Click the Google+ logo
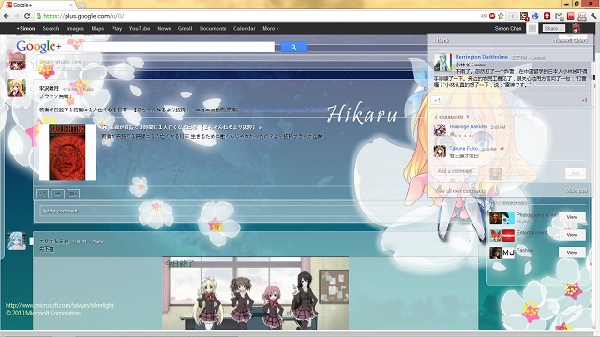Screen dimensions: 600x337 point(38,47)
